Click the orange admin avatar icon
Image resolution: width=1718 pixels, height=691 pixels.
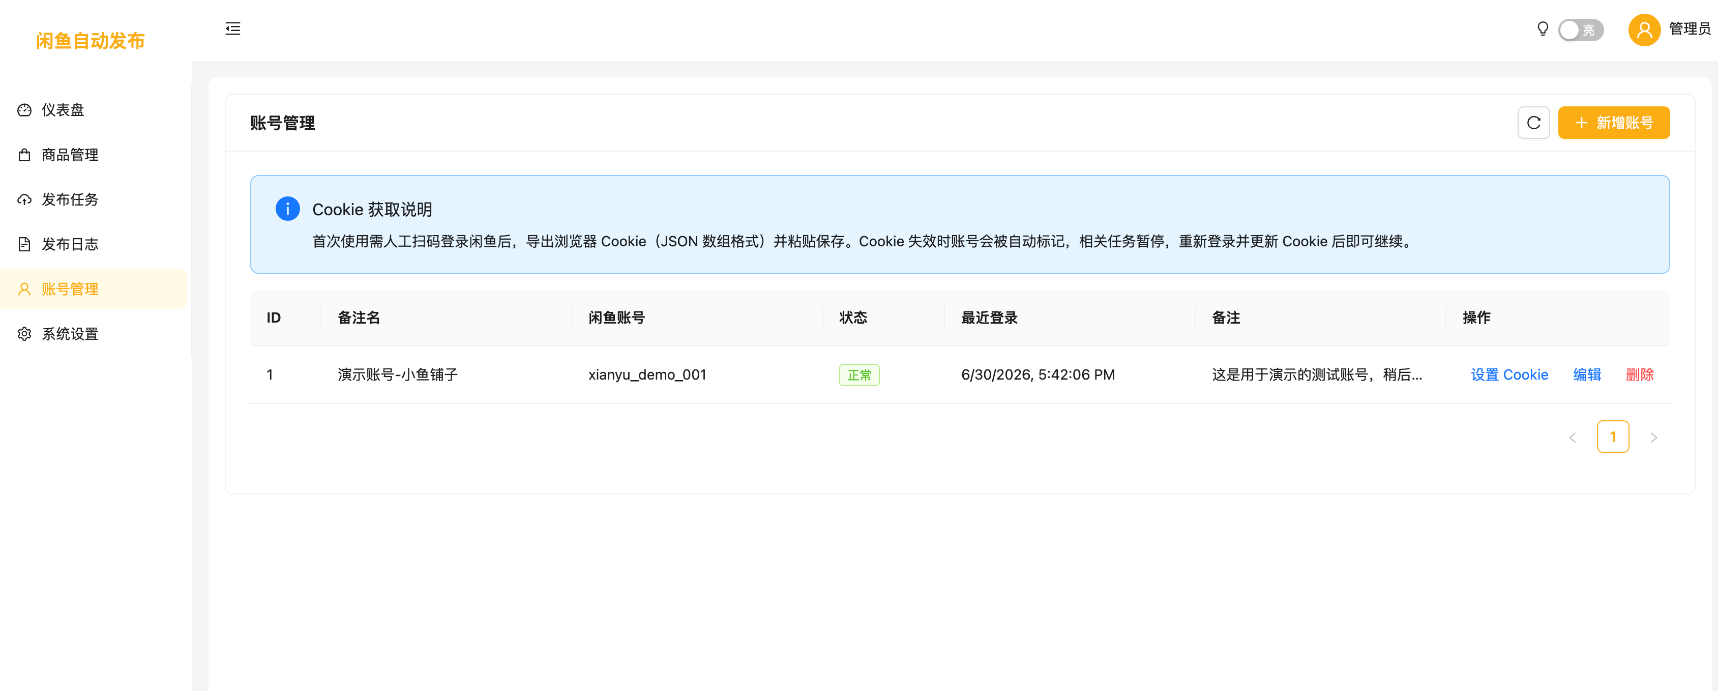point(1644,30)
